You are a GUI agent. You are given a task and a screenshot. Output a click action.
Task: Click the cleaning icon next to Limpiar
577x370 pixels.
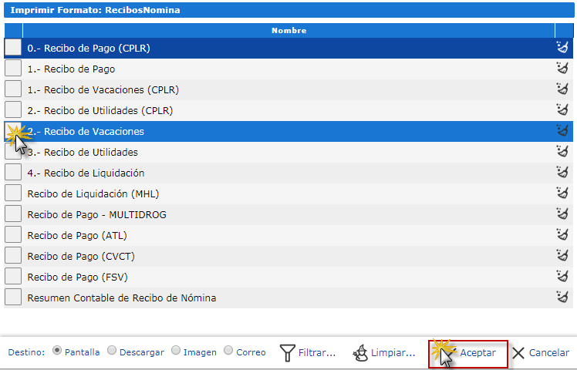360,353
